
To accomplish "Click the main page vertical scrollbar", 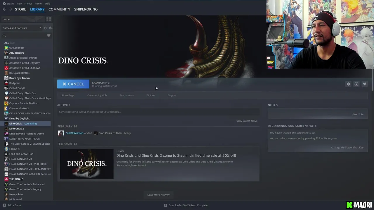I will click(373, 80).
